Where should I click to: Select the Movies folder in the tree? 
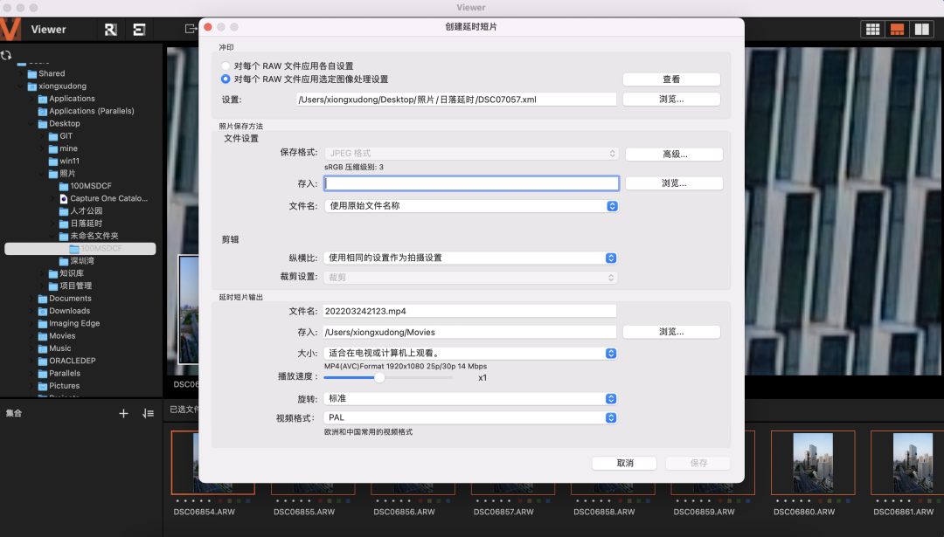pyautogui.click(x=62, y=336)
